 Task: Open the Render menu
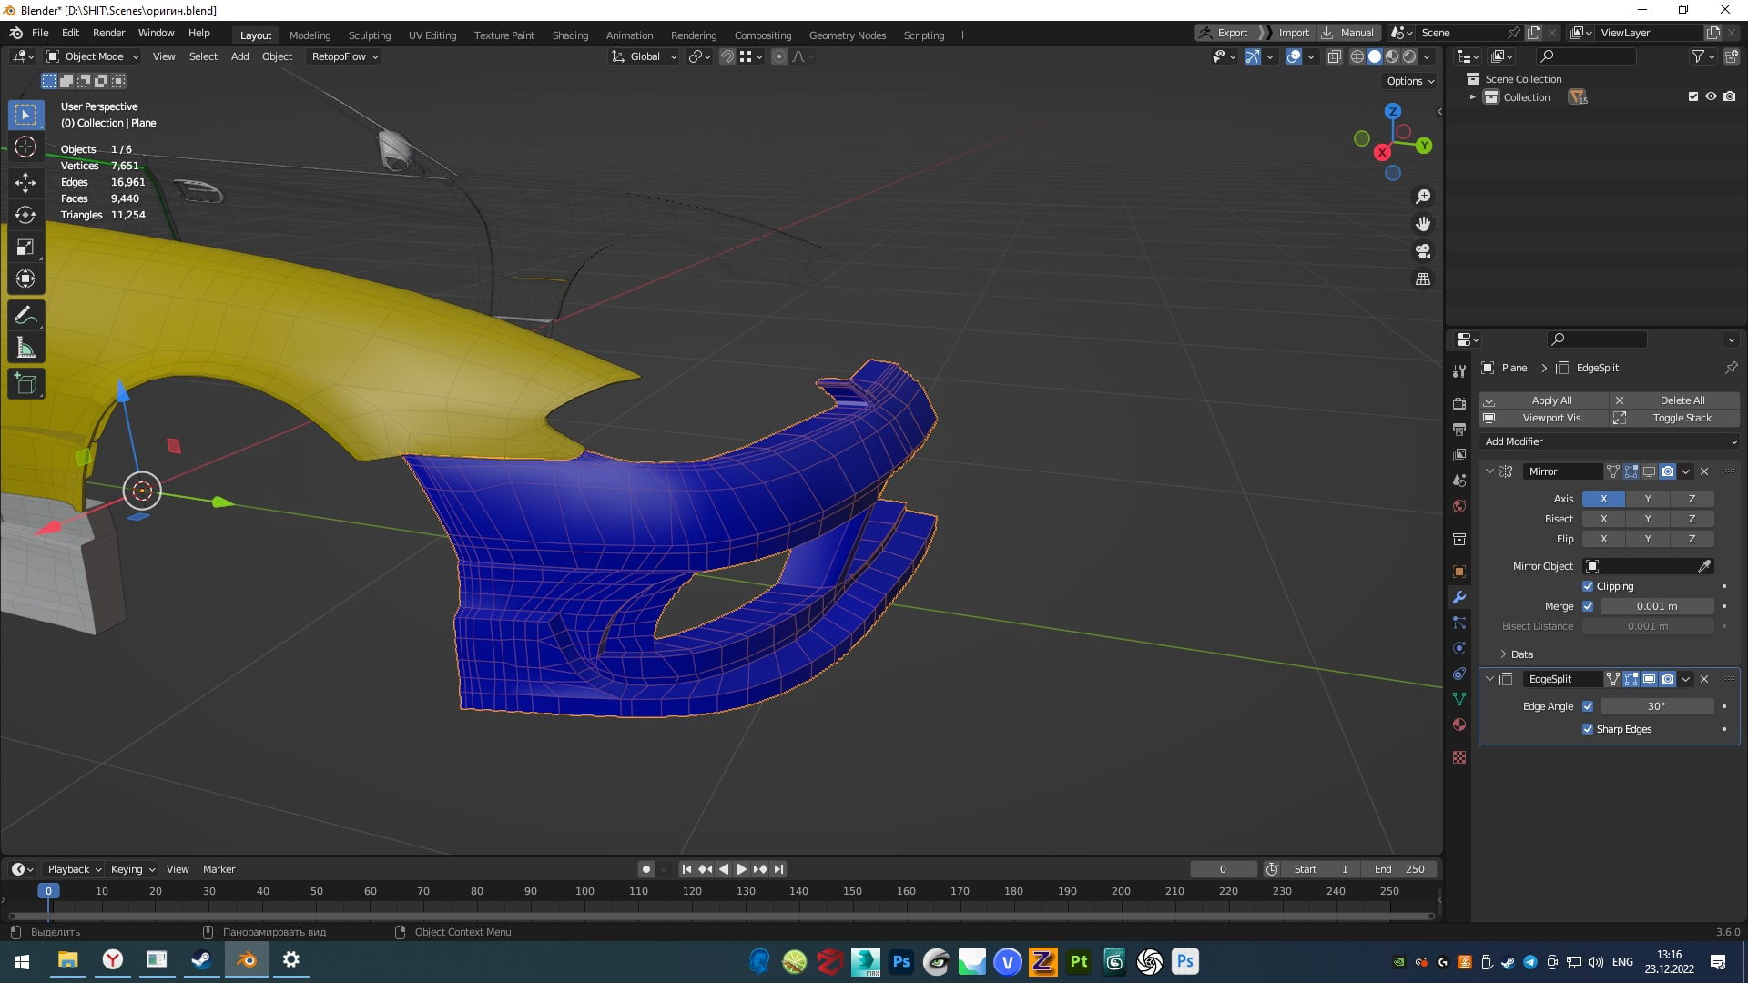tap(108, 33)
